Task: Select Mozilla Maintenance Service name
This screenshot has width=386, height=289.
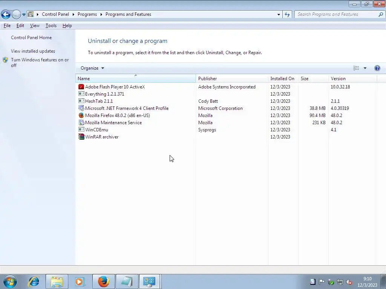Action: [x=113, y=122]
